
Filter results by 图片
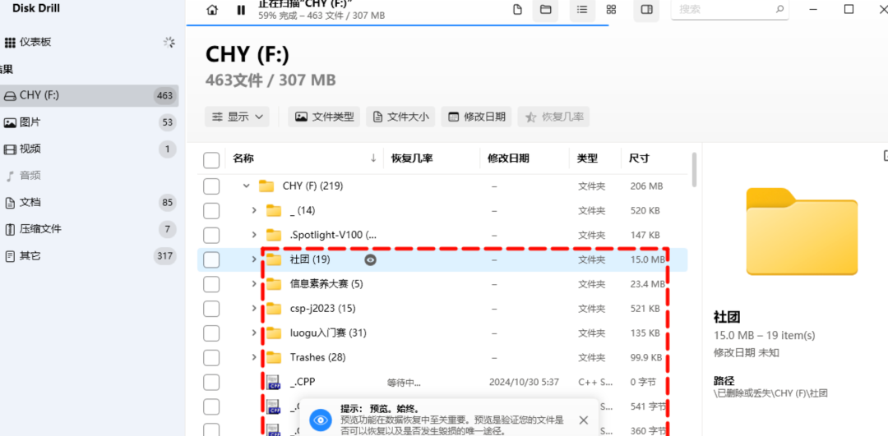point(88,122)
